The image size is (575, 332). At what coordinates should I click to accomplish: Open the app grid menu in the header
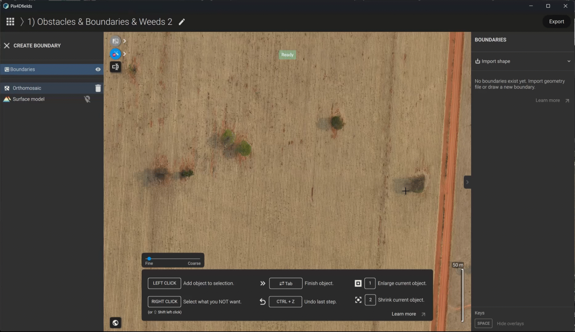[10, 22]
